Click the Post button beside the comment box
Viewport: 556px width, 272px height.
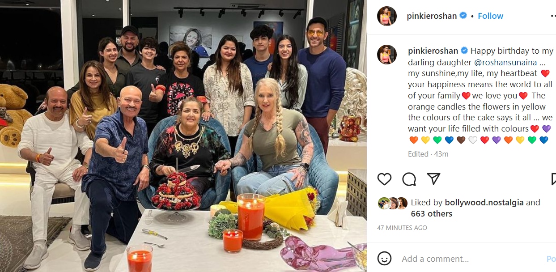pyautogui.click(x=552, y=259)
